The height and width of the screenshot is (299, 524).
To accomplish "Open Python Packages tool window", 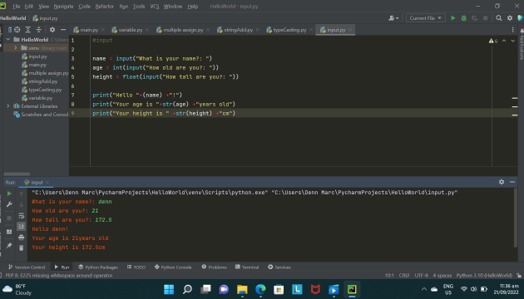I will click(x=98, y=267).
